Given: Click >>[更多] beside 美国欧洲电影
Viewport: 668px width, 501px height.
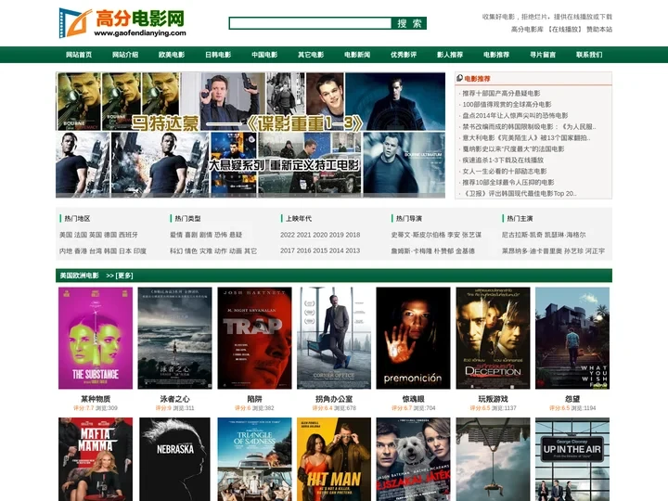Looking at the screenshot, I should pyautogui.click(x=120, y=276).
